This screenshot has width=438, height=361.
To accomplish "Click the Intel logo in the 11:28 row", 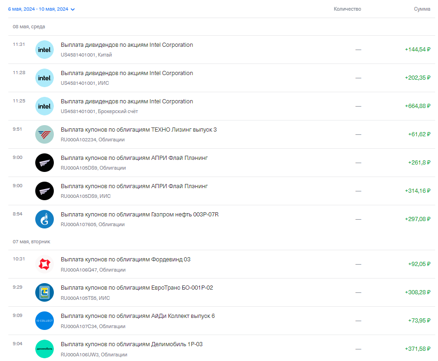I will pos(45,78).
